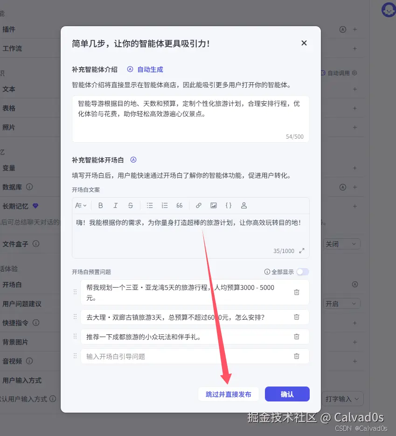Add a shortcut with the 快捷指令 plus icon
The image size is (396, 436).
[355, 323]
